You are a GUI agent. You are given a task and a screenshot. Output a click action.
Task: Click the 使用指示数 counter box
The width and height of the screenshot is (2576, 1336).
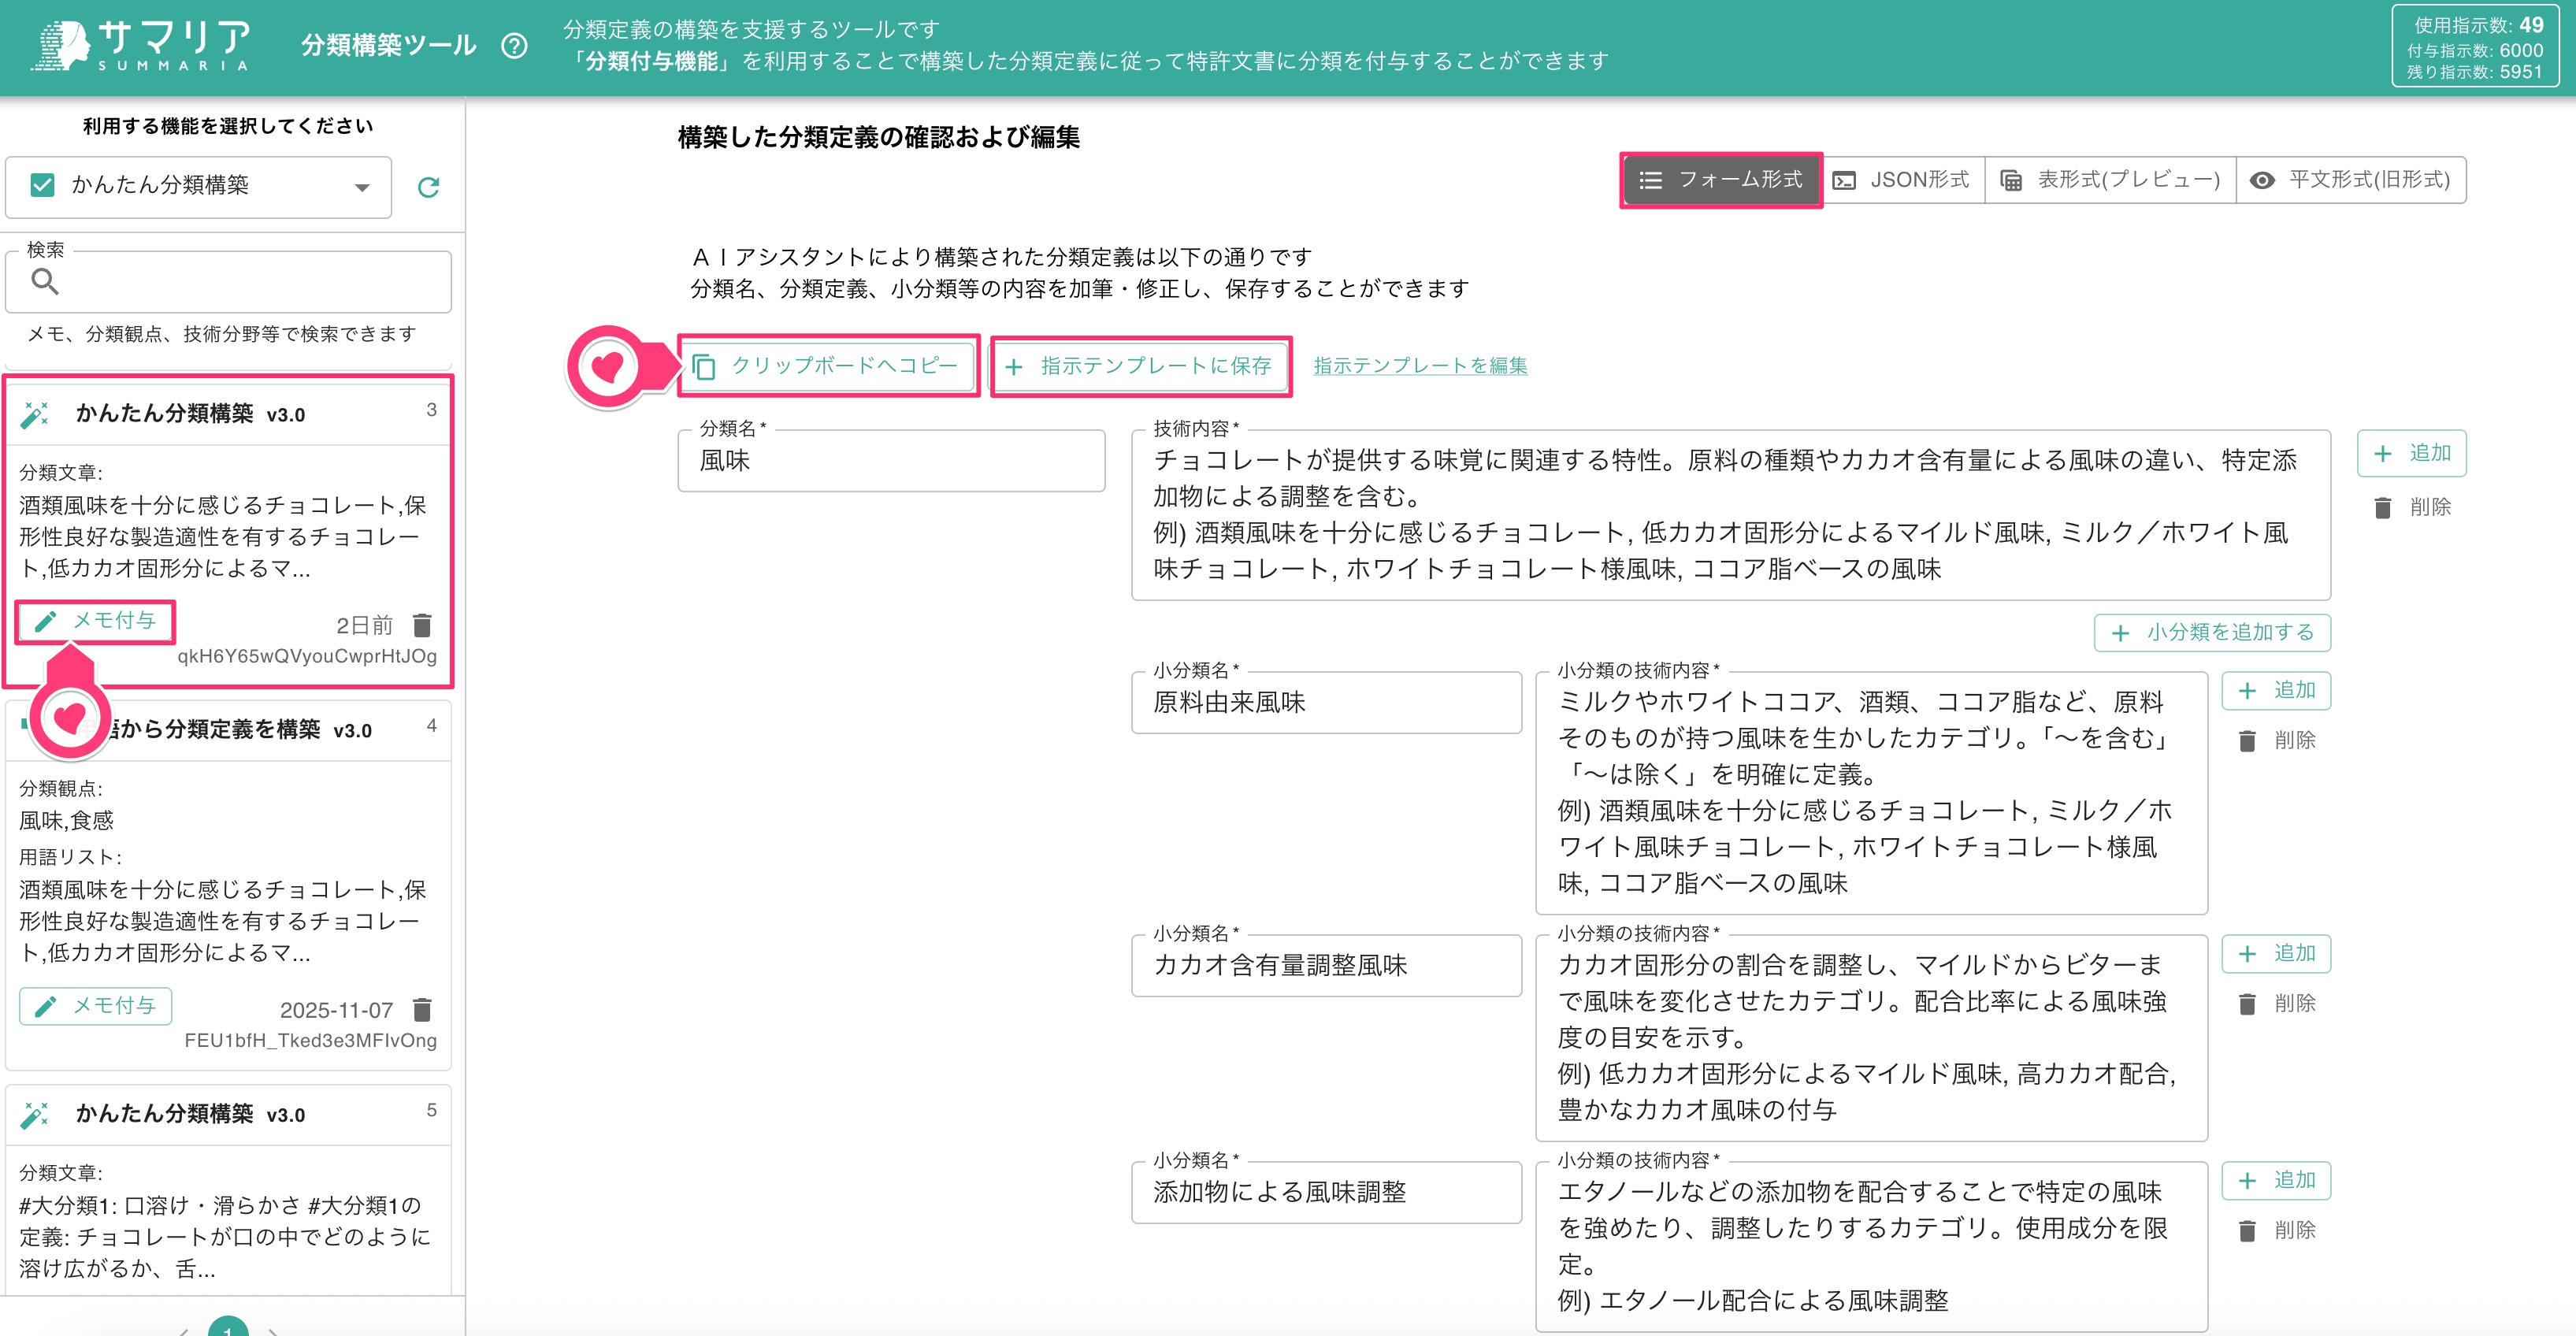[x=2474, y=47]
